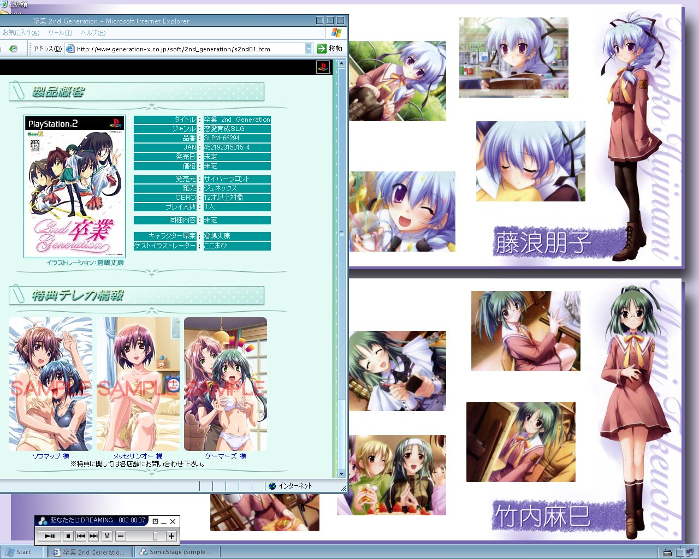Click the Sofmap telephone card sample image
The image size is (699, 559).
click(x=51, y=384)
